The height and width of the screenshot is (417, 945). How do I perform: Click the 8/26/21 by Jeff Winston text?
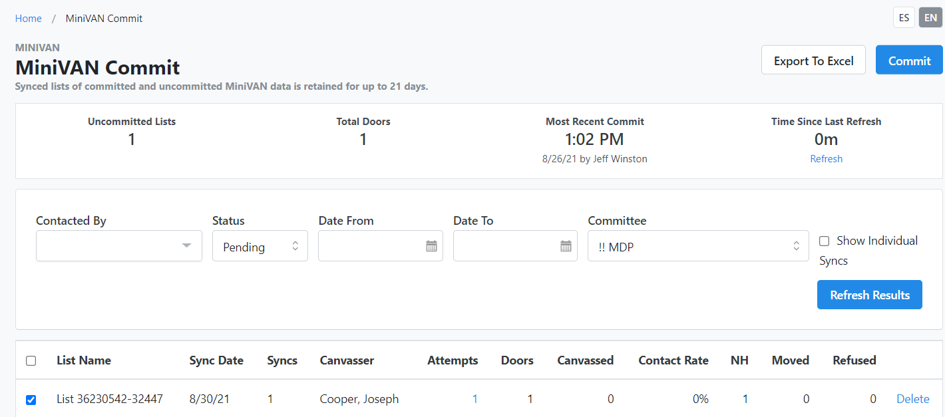tap(594, 159)
